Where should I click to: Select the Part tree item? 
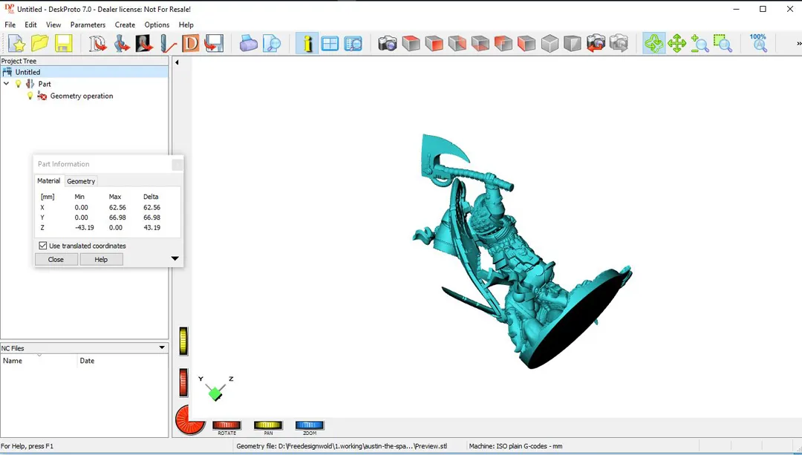click(45, 84)
